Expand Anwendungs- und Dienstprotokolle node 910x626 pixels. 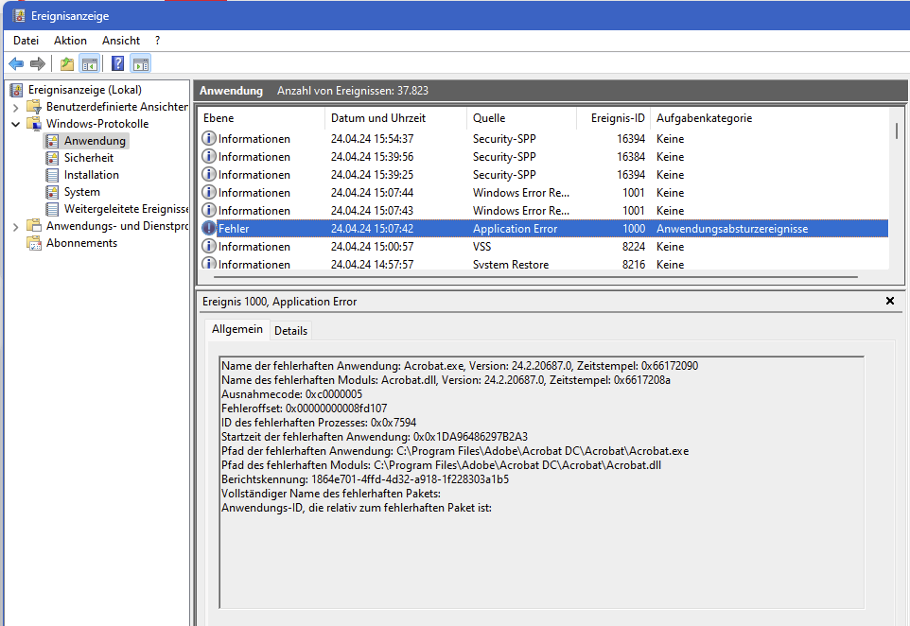15,226
